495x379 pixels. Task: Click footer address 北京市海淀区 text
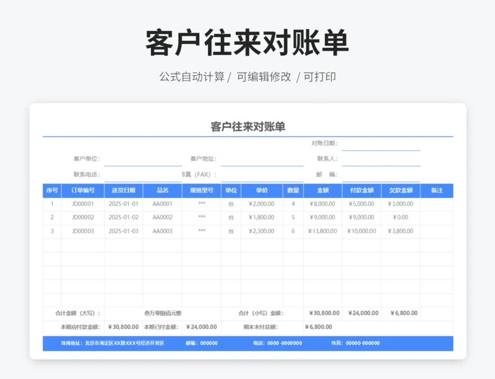pyautogui.click(x=125, y=343)
